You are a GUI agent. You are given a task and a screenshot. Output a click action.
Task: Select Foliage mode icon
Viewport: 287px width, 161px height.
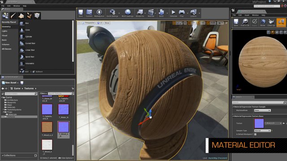point(29,16)
